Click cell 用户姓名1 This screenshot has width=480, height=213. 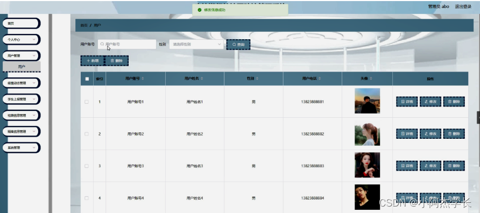tap(195, 102)
